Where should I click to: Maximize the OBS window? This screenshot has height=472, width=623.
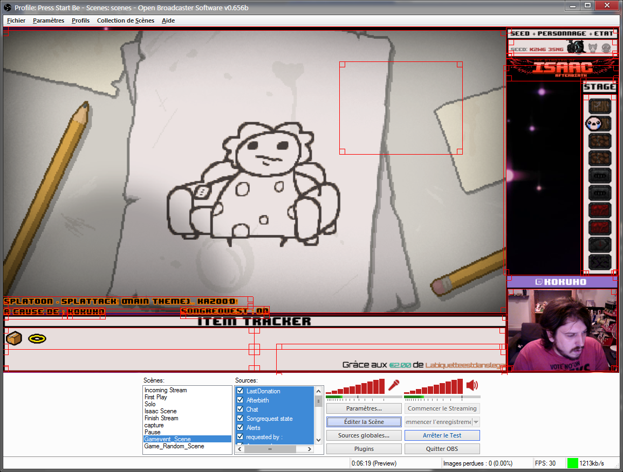pos(587,6)
